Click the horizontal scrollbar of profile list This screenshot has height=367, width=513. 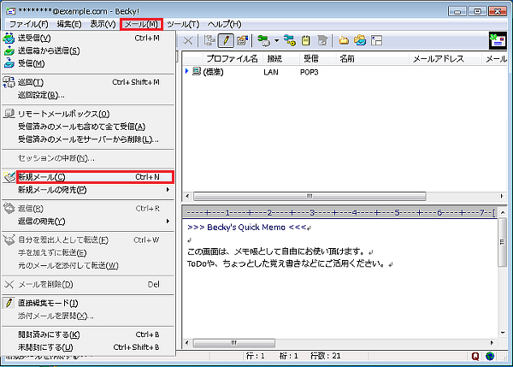tap(310, 196)
